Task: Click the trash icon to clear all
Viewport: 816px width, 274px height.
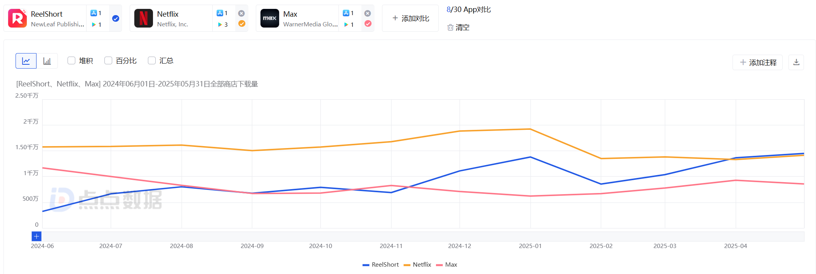Action: tap(450, 28)
